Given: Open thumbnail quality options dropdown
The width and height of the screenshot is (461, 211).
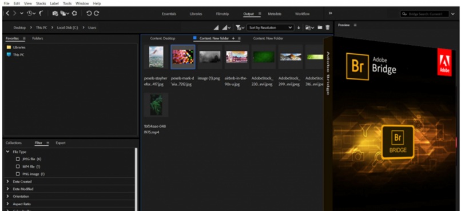Looking at the screenshot, I should (226, 27).
